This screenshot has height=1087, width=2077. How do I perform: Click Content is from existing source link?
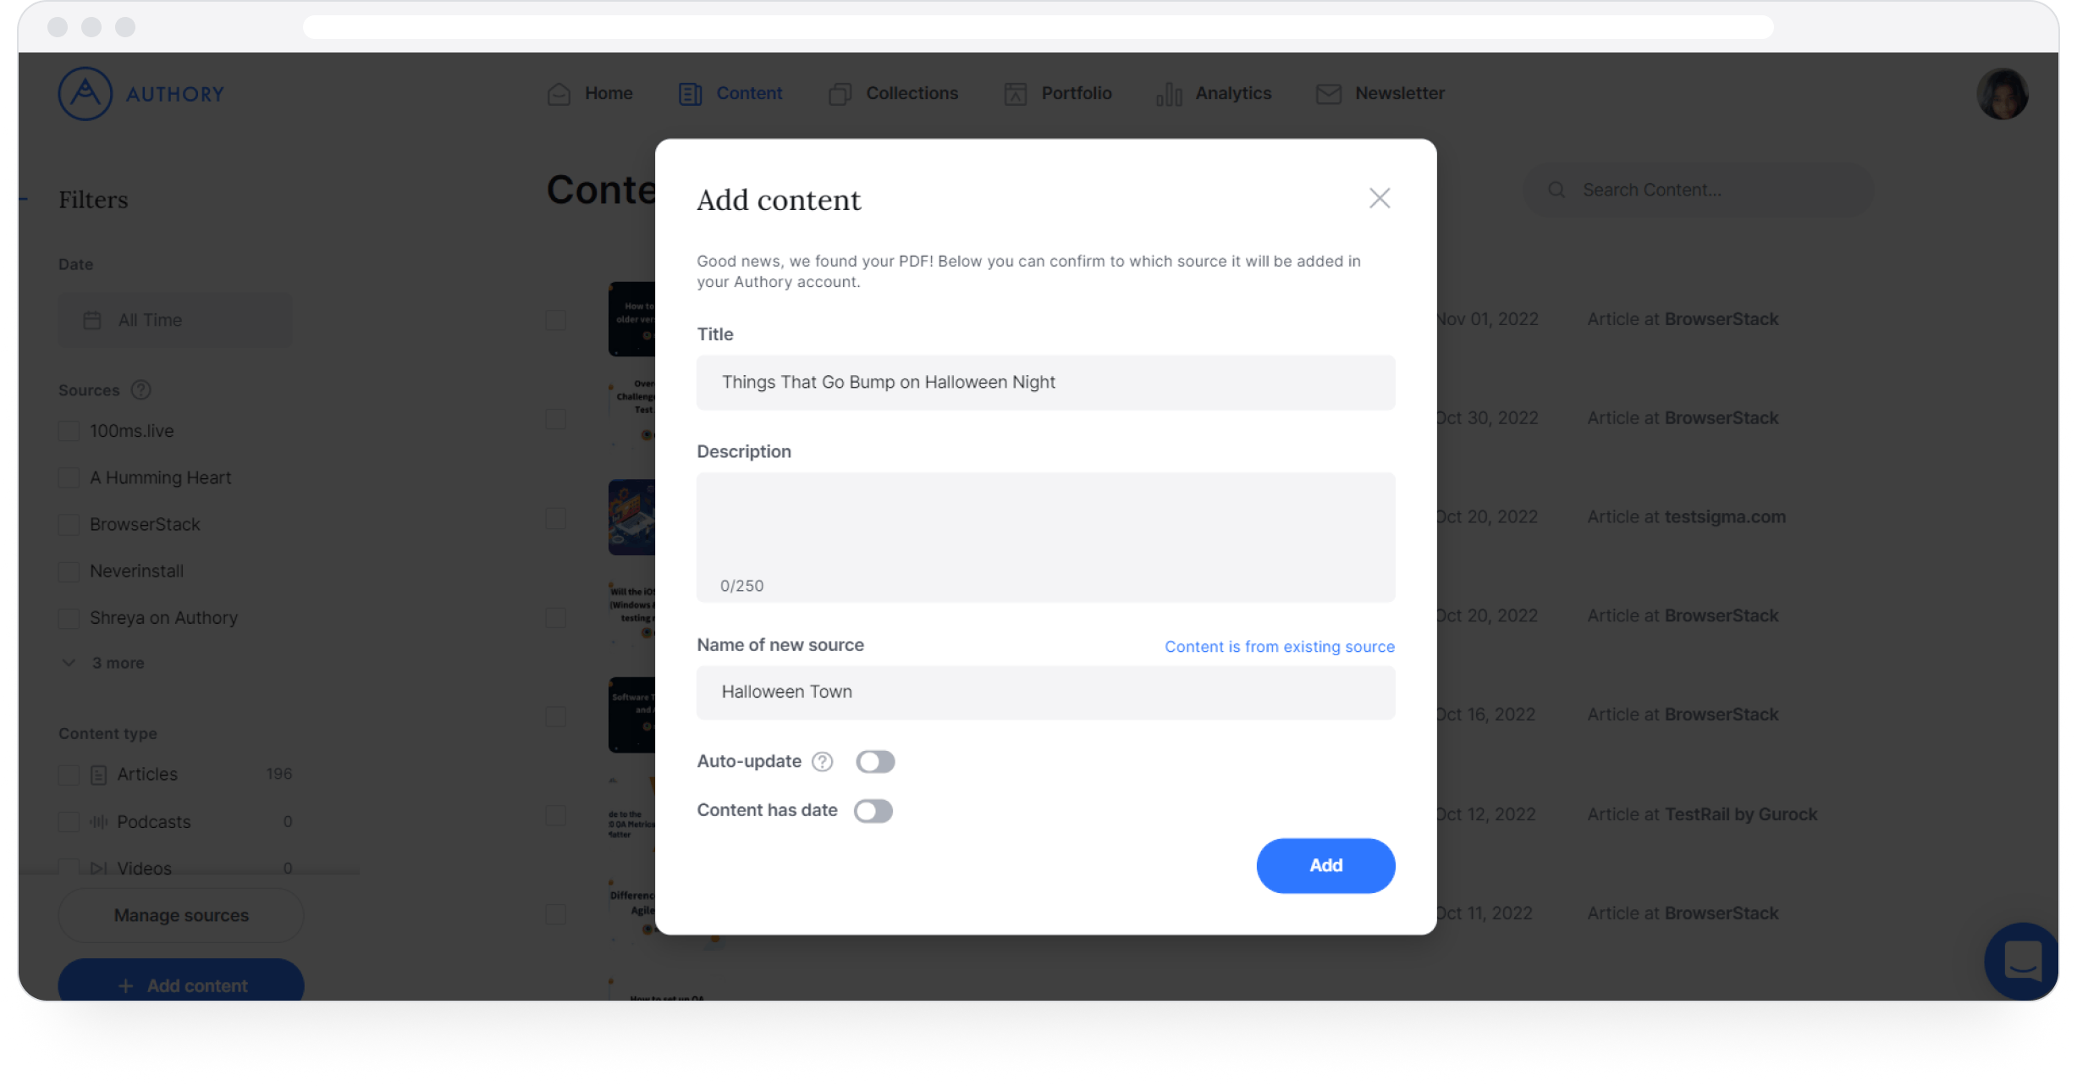click(x=1279, y=646)
